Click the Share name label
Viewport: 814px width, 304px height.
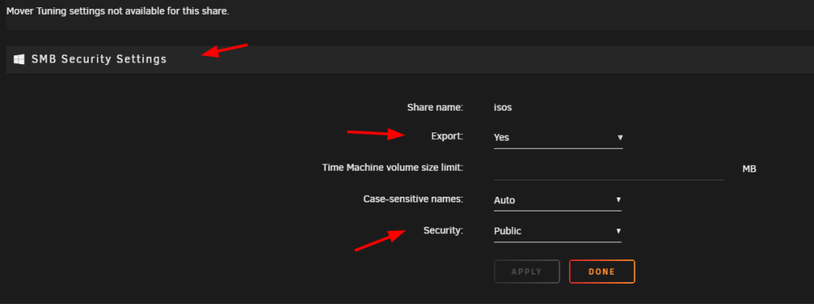point(435,107)
